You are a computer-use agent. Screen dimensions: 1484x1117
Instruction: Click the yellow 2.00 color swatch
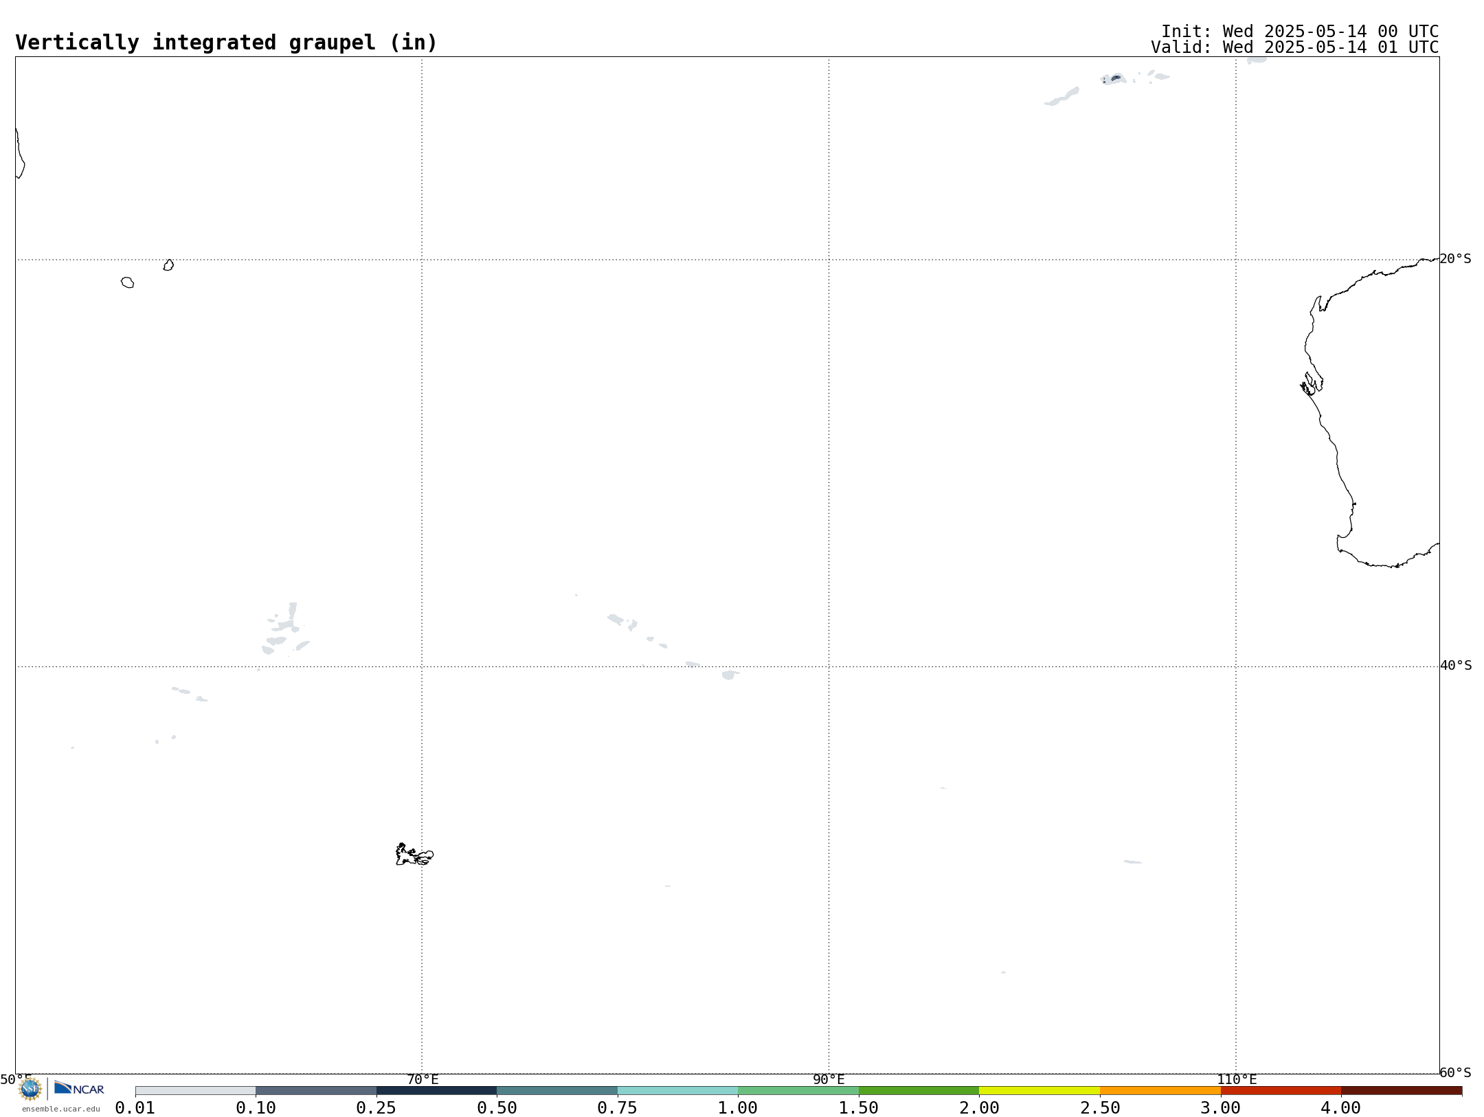[1039, 1090]
